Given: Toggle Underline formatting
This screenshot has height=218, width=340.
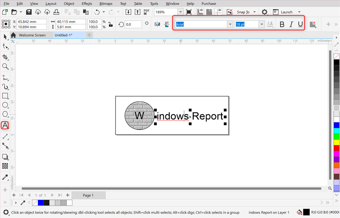Looking at the screenshot, I should 300,24.
